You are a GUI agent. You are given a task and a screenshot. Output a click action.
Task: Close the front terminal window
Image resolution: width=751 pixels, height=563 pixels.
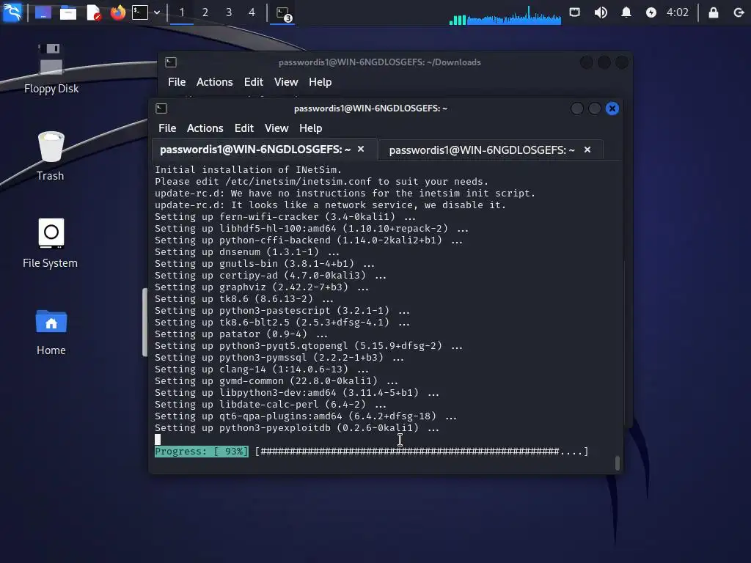pos(612,108)
